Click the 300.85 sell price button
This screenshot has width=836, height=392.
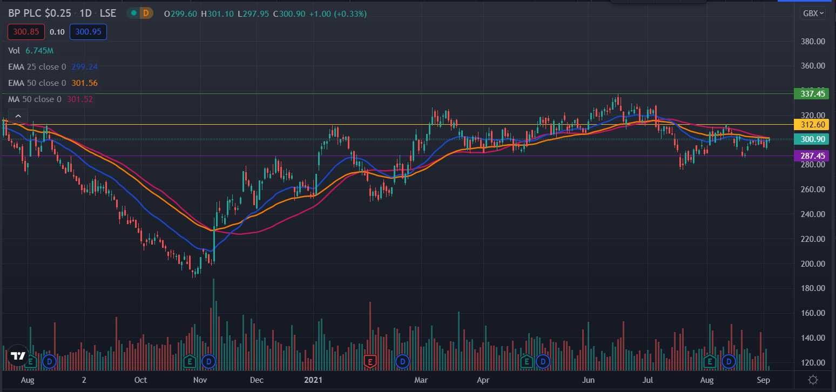26,32
